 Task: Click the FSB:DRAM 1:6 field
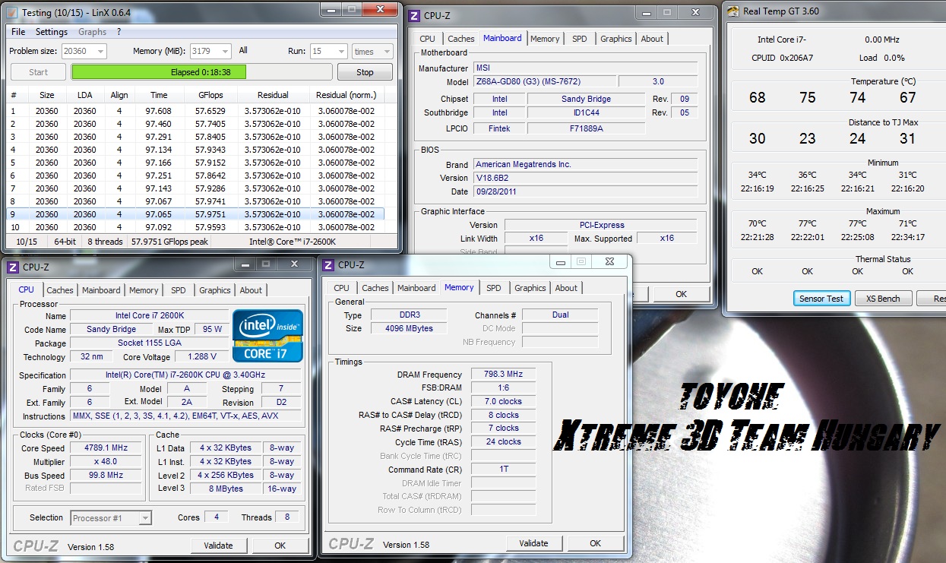[x=503, y=387]
